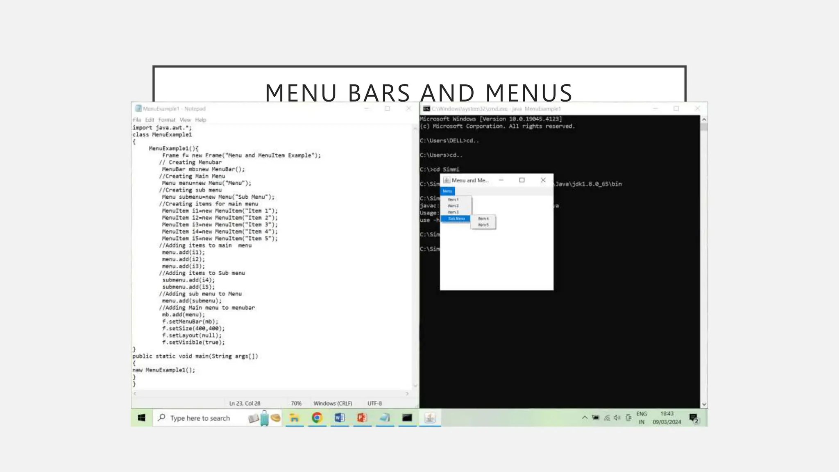Click cmd scrollbar down arrow

704,404
